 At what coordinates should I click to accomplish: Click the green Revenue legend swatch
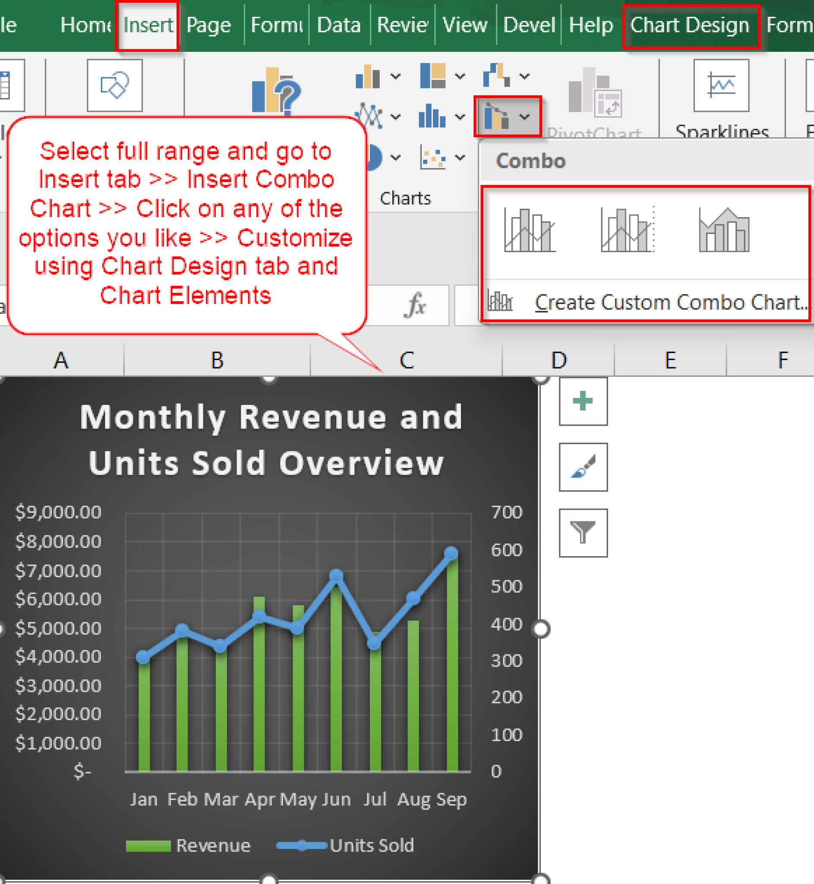148,845
